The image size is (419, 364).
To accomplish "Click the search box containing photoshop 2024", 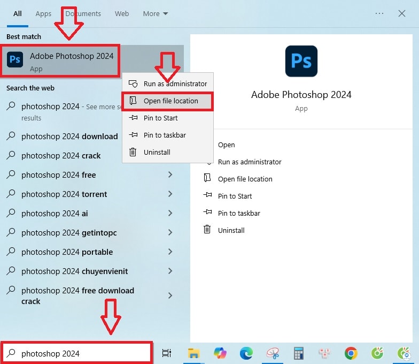I will coord(77,353).
